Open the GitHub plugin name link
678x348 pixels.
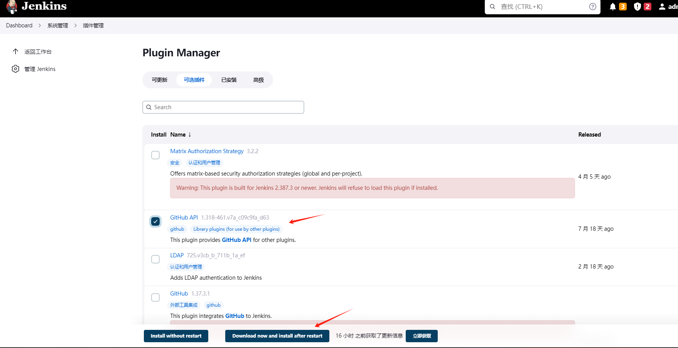click(179, 294)
